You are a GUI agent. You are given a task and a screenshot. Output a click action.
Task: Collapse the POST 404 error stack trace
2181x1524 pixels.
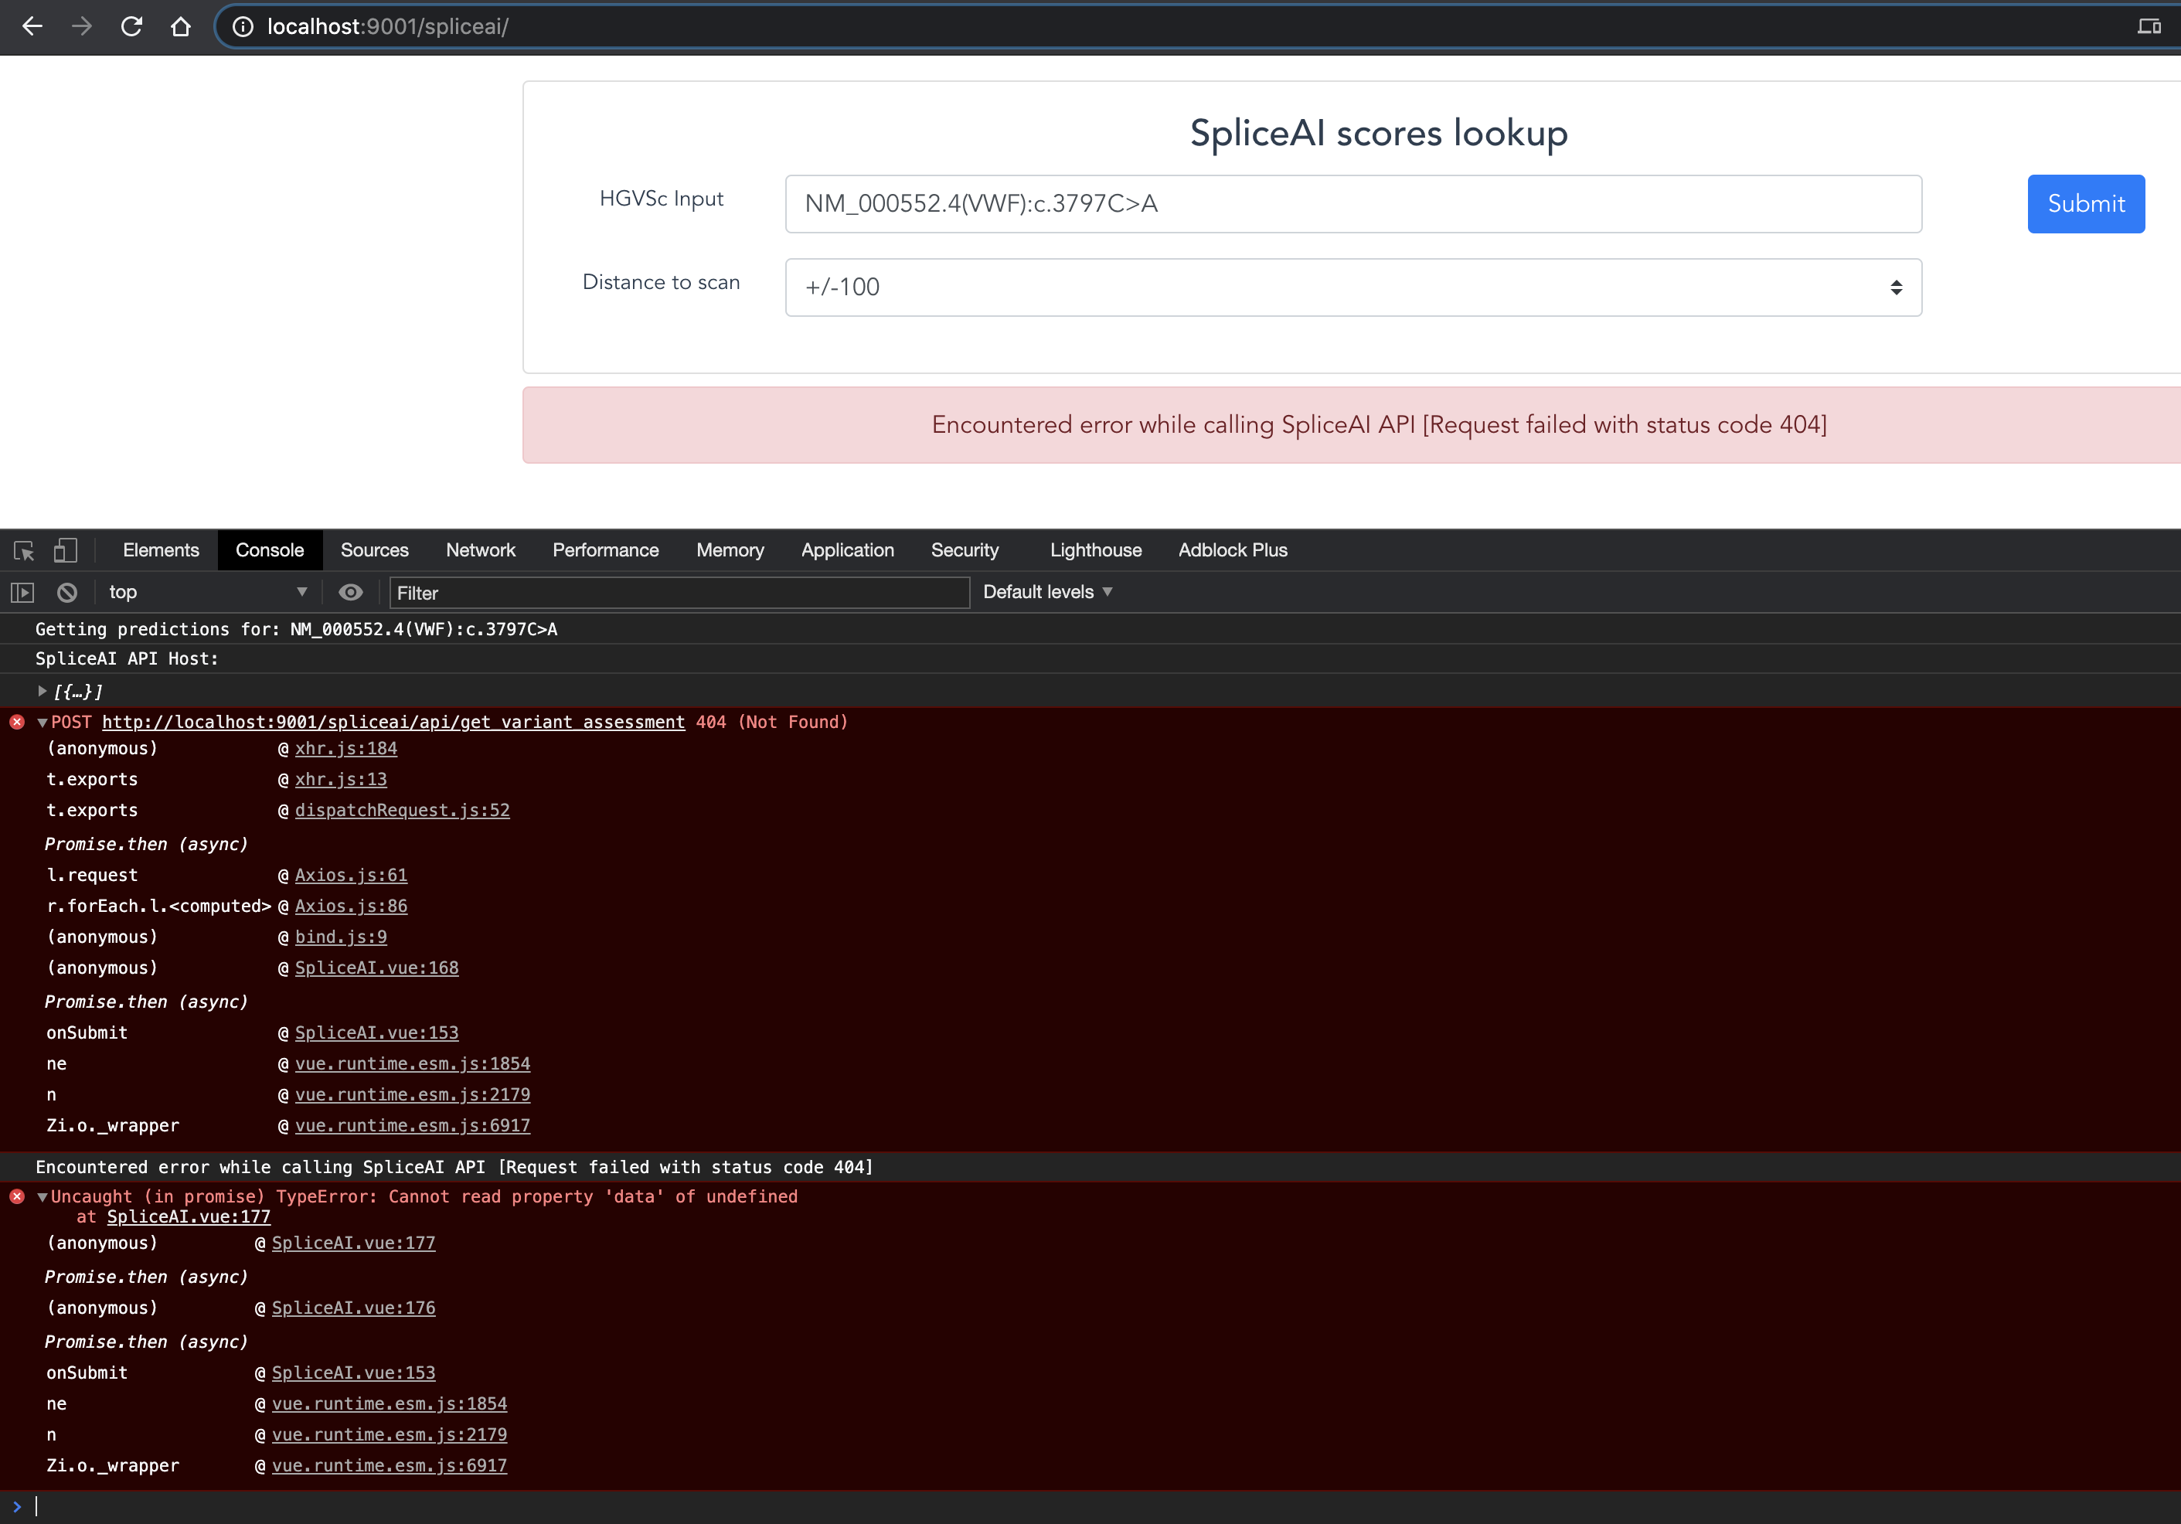[42, 721]
